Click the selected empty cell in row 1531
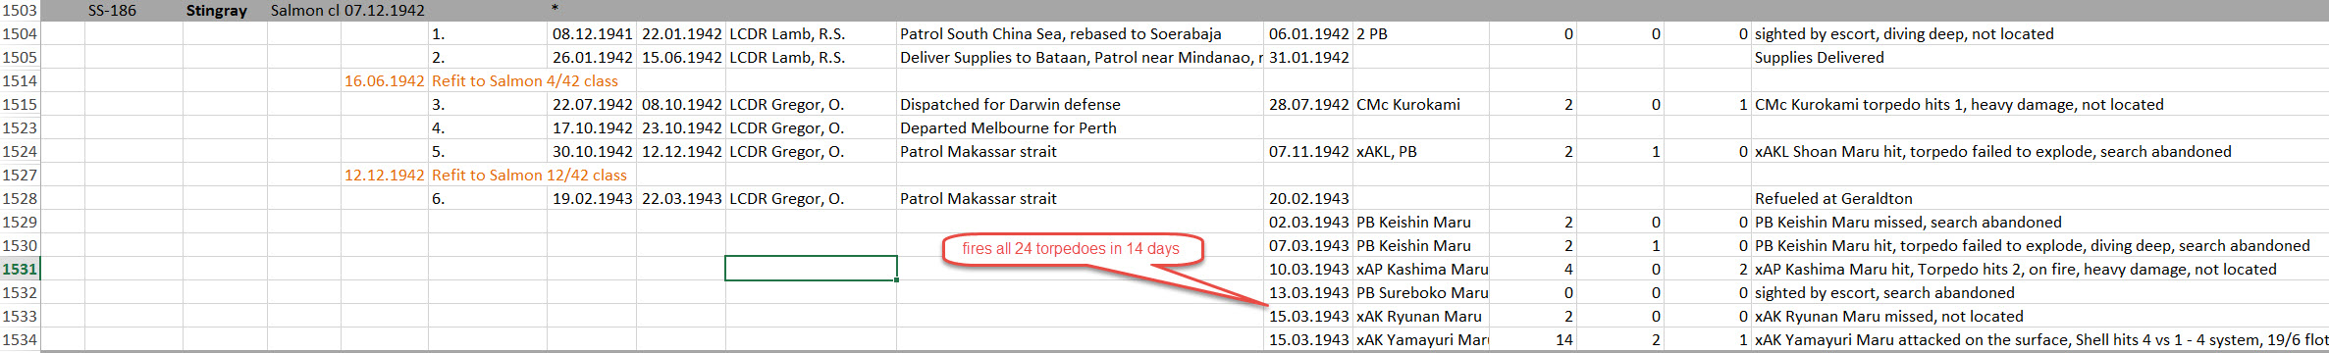 [x=811, y=269]
